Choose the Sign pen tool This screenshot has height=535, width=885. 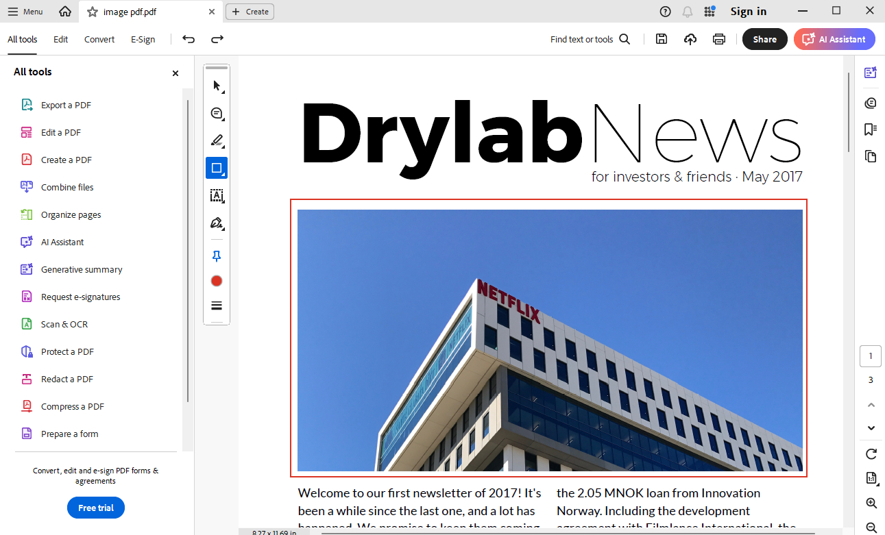[217, 223]
